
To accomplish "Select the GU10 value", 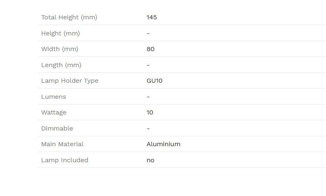I will point(154,81).
